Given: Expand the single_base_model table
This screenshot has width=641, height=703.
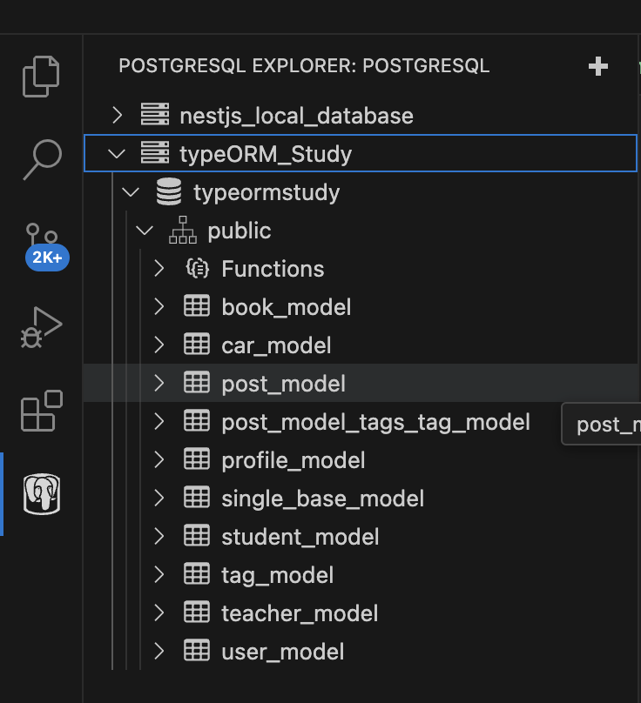Looking at the screenshot, I should (159, 499).
